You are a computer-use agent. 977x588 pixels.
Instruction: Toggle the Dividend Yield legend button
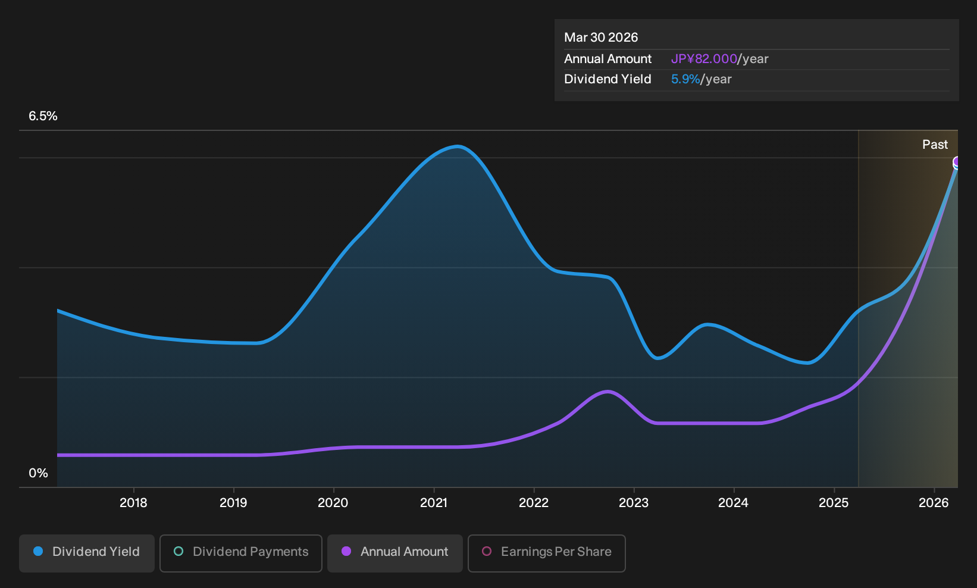click(x=87, y=553)
